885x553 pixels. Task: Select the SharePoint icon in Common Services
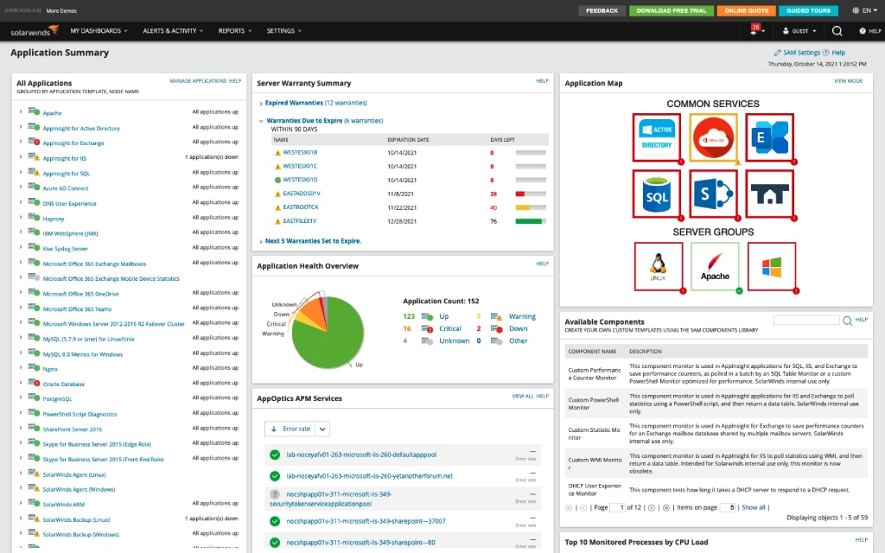714,195
